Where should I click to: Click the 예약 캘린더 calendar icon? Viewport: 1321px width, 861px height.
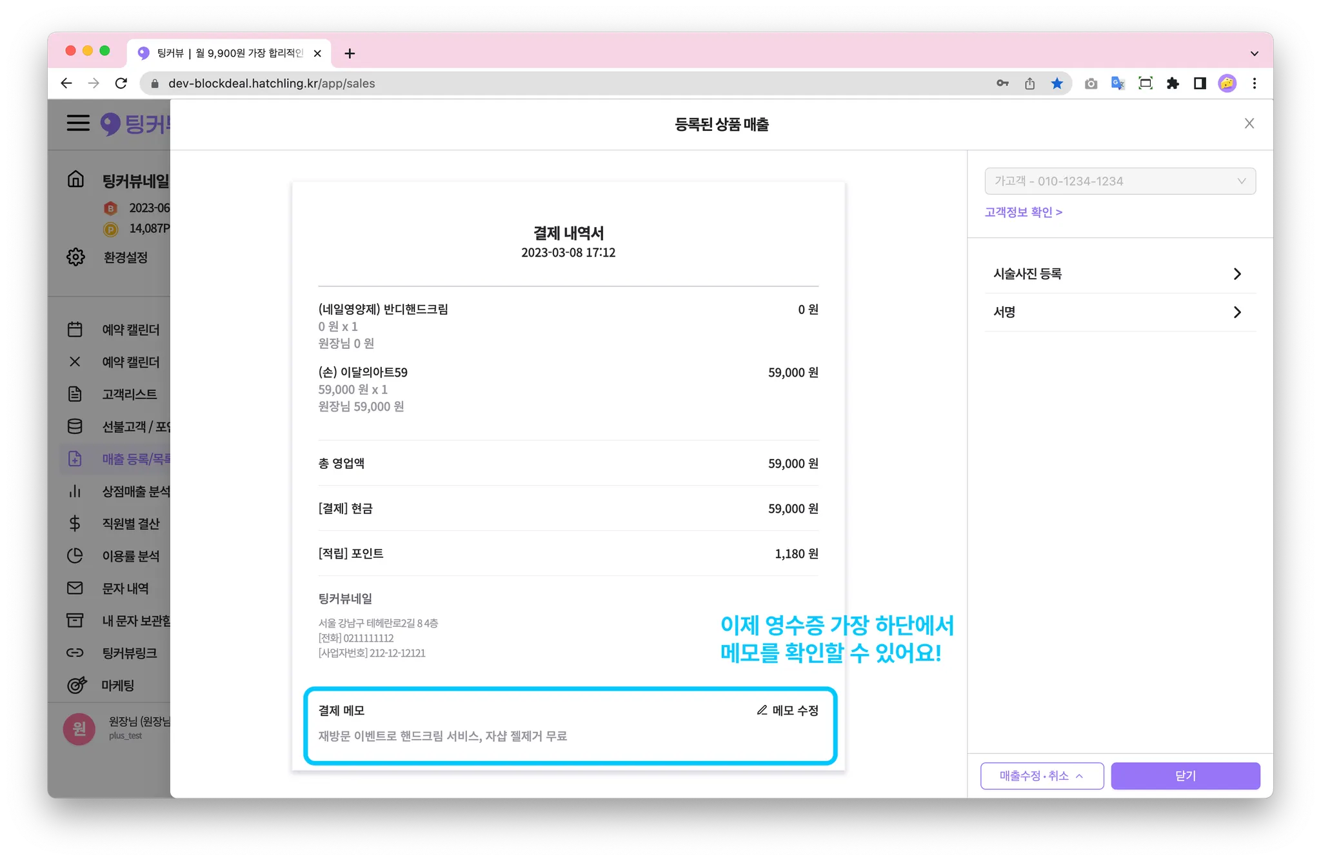pyautogui.click(x=75, y=329)
